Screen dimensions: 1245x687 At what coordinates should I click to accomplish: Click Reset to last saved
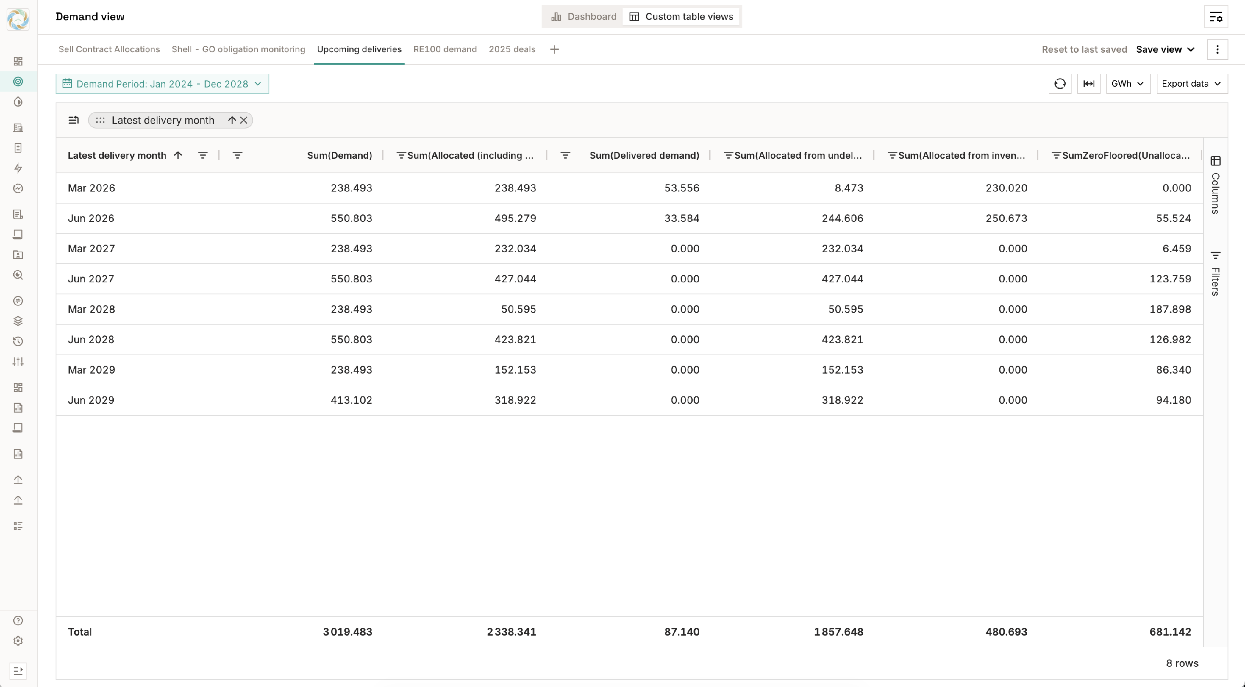coord(1084,49)
